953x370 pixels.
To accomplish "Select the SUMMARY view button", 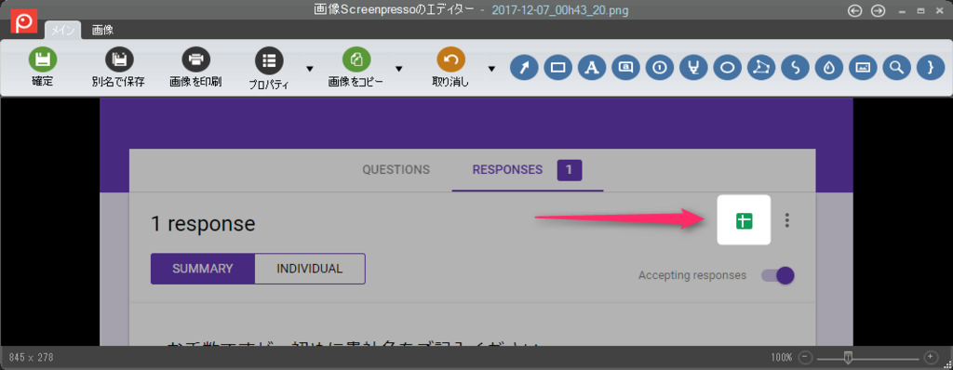I will (x=202, y=269).
